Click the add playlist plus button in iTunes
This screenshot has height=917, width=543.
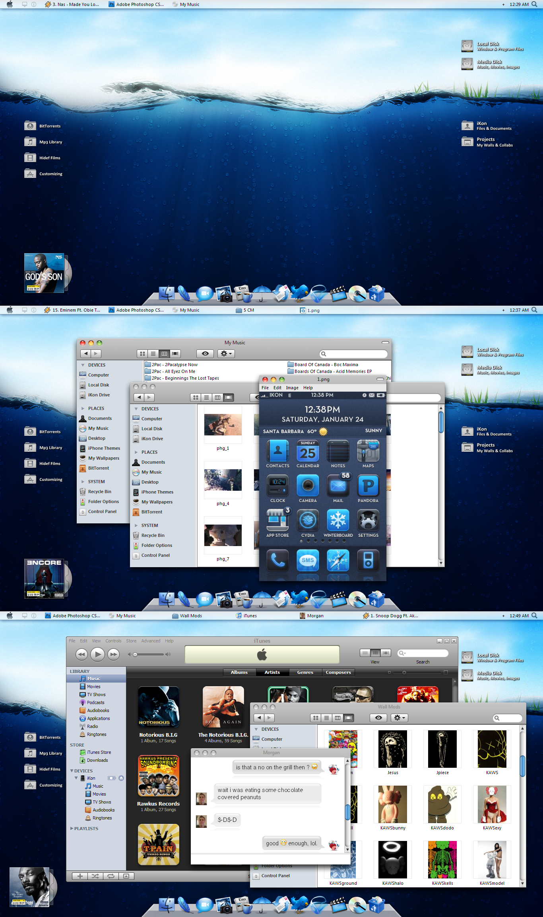coord(80,876)
